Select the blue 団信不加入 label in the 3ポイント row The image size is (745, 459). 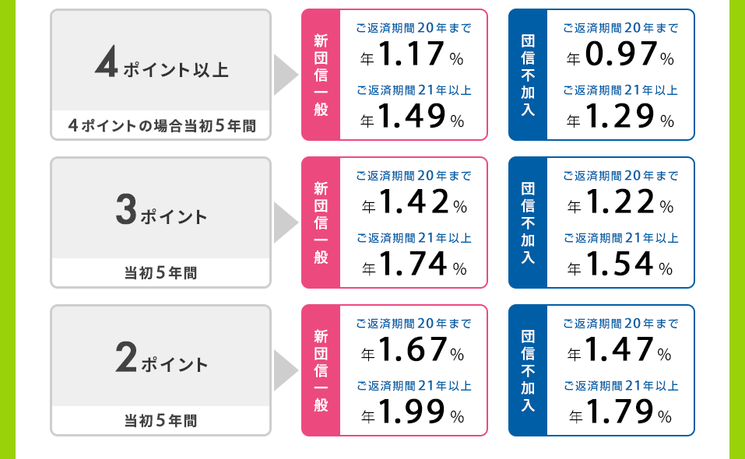tap(528, 222)
